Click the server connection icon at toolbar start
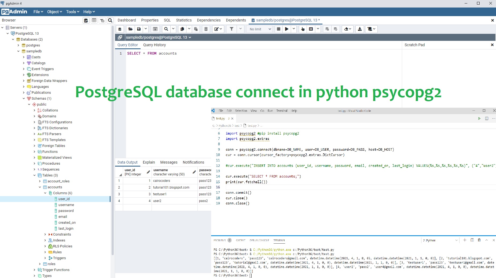 point(120,29)
